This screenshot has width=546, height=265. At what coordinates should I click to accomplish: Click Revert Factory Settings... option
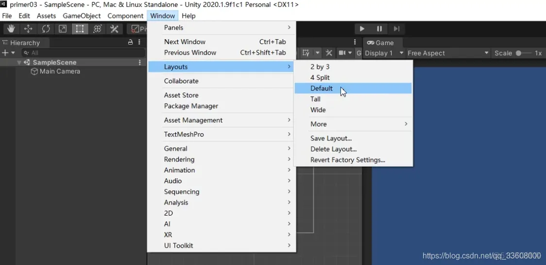pos(353,160)
